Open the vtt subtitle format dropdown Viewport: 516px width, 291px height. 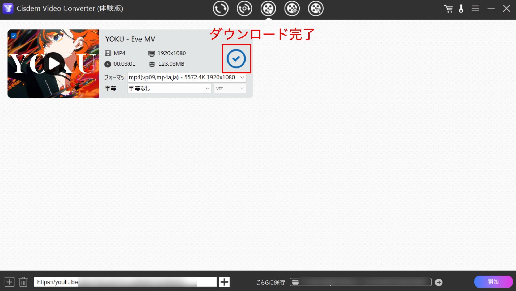point(230,88)
